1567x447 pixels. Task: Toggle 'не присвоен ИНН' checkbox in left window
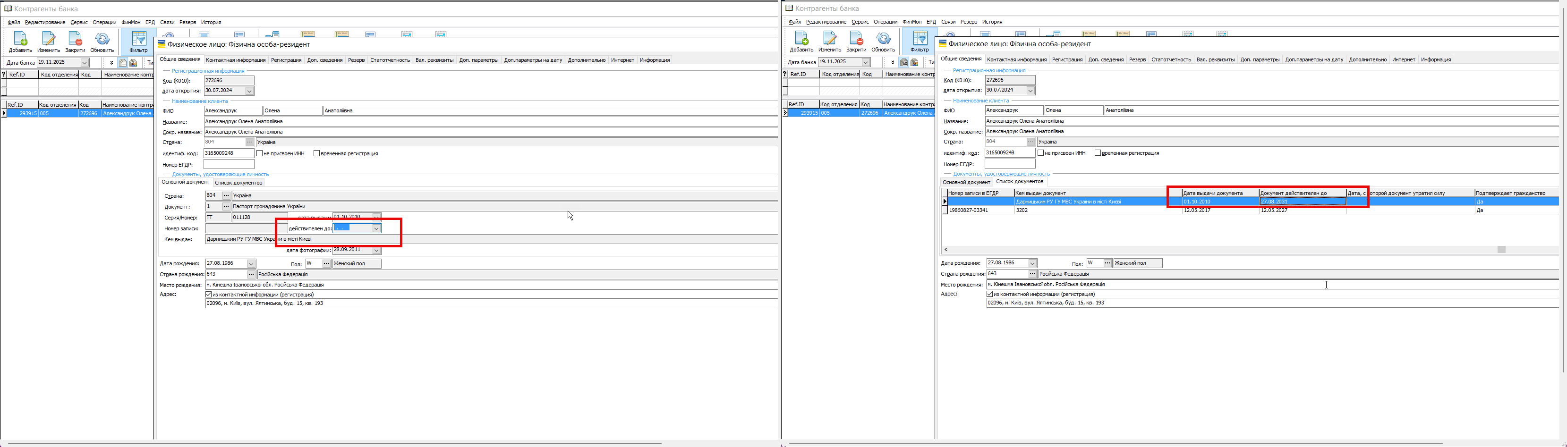(x=260, y=153)
